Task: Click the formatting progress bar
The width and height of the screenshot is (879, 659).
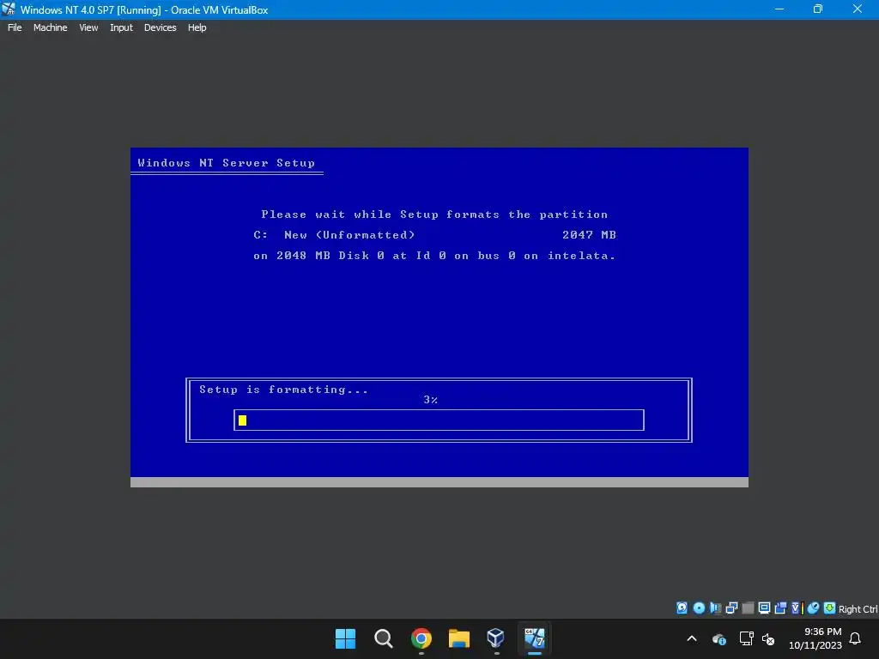Action: (x=439, y=420)
